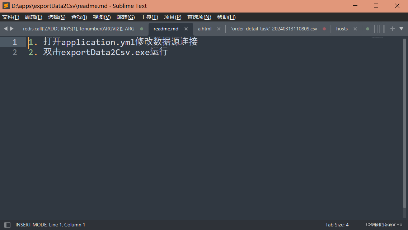The width and height of the screenshot is (408, 230).
Task: Click red unsaved dot on csv tab
Action: [324, 29]
